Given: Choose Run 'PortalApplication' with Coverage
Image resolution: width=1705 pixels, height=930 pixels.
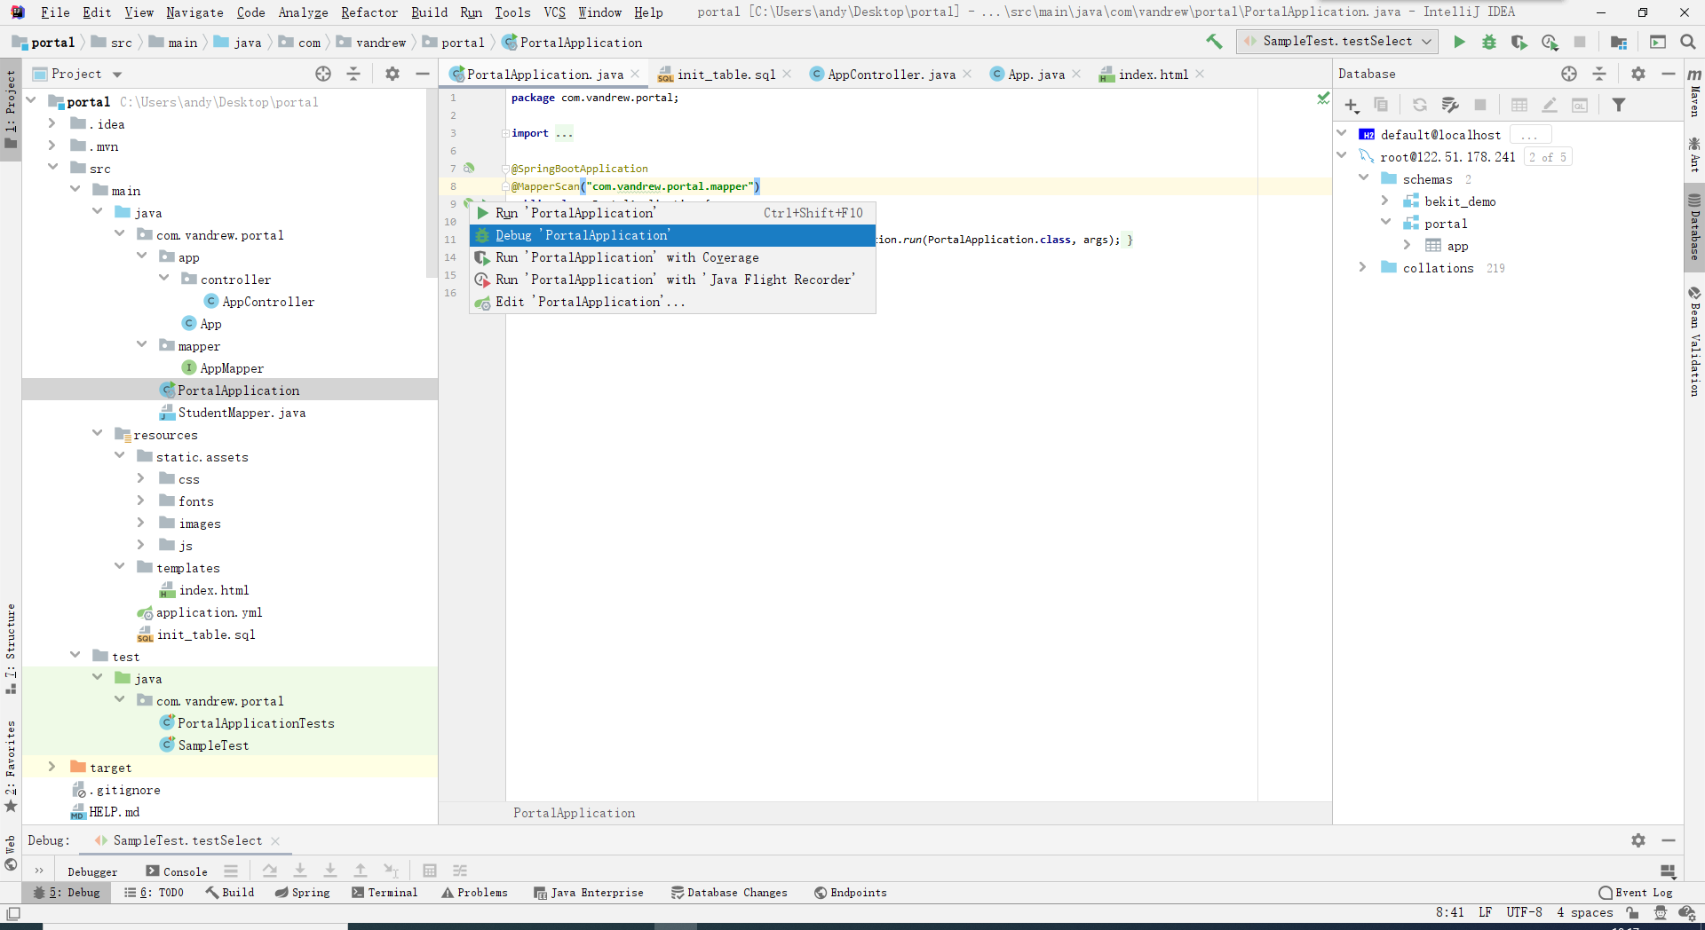Looking at the screenshot, I should (672, 257).
